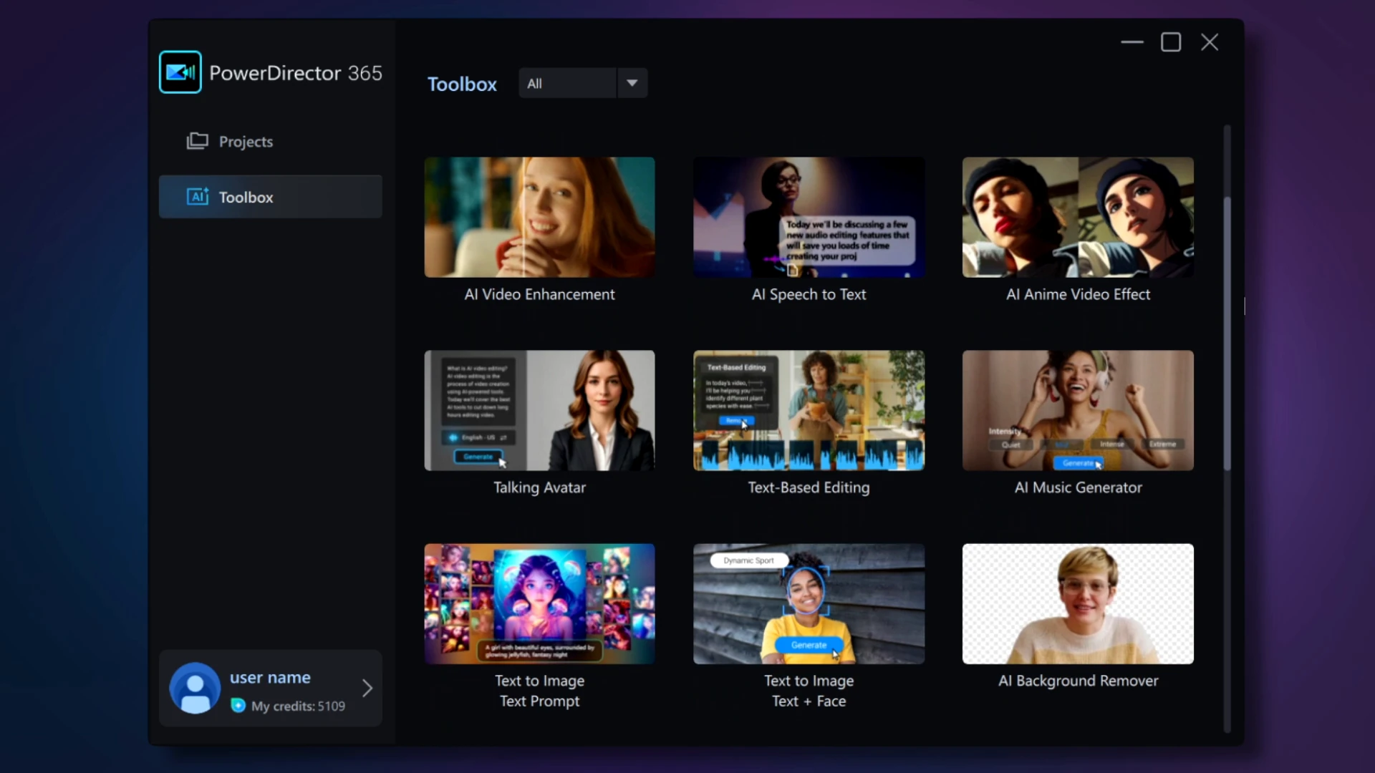Minimize the PowerDirector window

tap(1132, 42)
